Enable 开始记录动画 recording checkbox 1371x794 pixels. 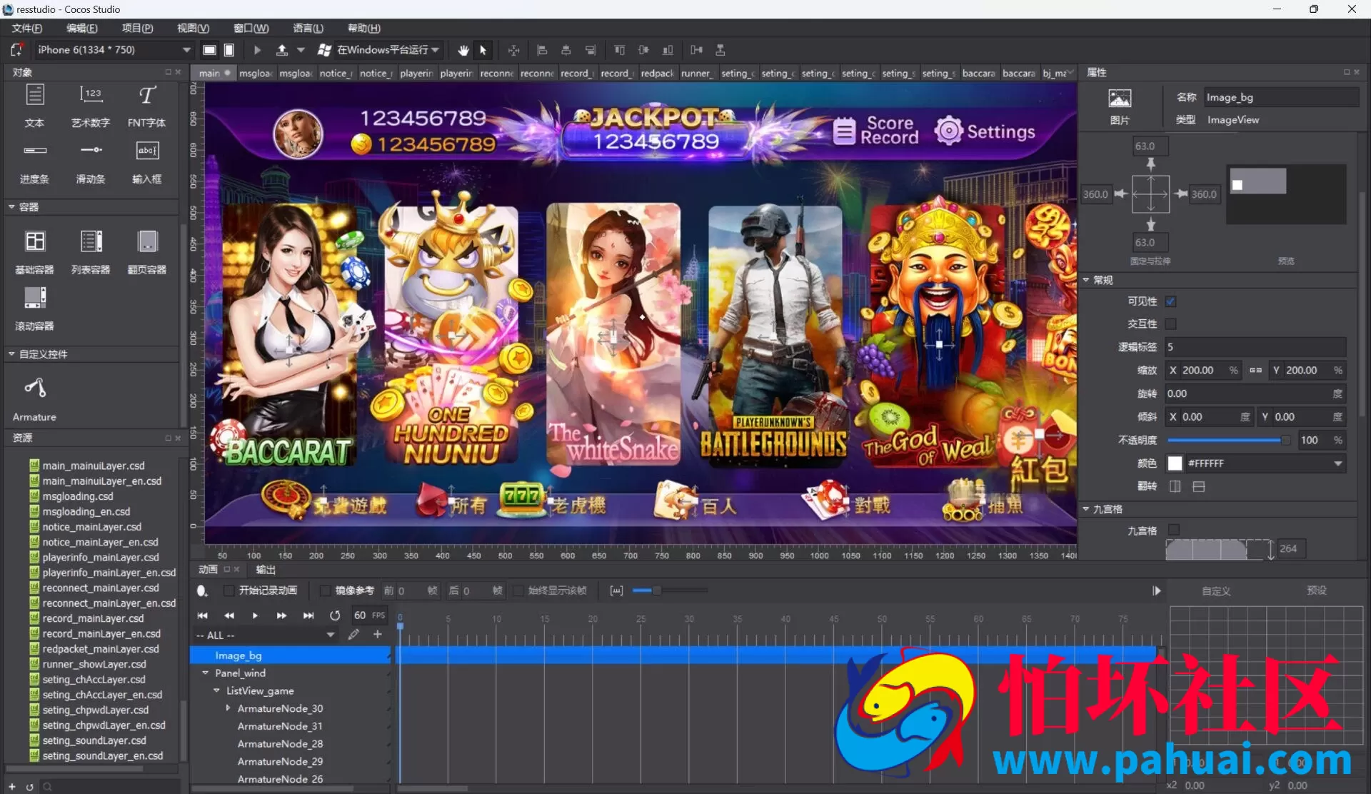pyautogui.click(x=228, y=591)
